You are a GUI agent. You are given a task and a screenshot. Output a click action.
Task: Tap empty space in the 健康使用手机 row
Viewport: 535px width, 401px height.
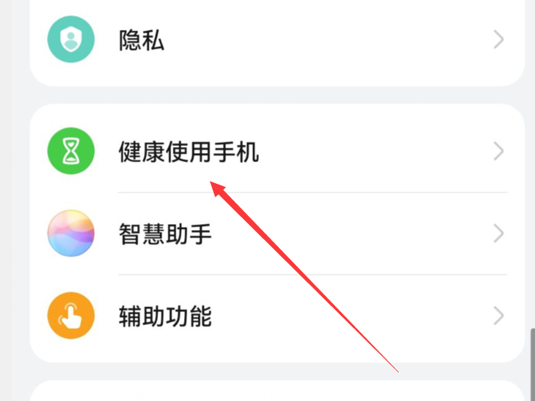(x=375, y=151)
